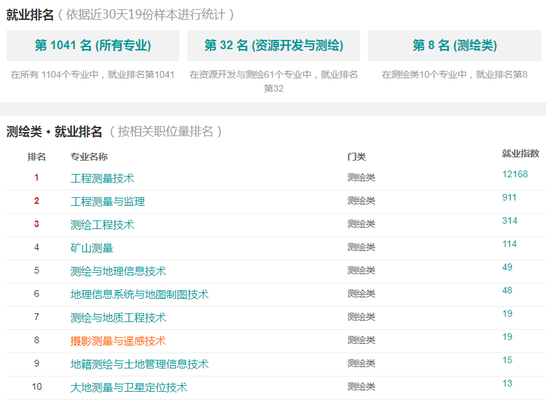Click the 就业排名 section heading
The width and height of the screenshot is (546, 401).
[x=30, y=15]
